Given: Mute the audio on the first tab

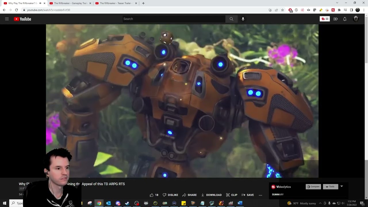Looking at the screenshot, I should pyautogui.click(x=40, y=3).
